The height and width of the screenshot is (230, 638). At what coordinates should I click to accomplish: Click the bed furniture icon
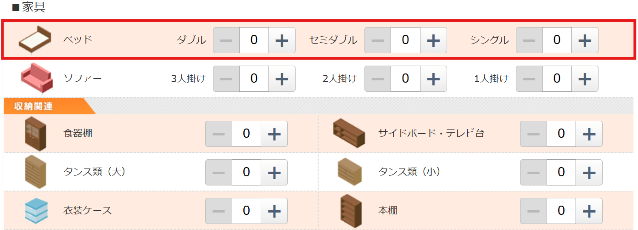(35, 39)
